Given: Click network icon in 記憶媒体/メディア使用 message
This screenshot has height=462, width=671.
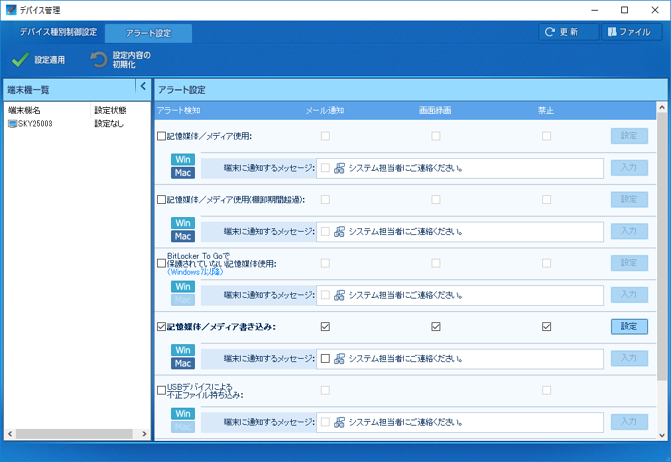Looking at the screenshot, I should point(339,168).
